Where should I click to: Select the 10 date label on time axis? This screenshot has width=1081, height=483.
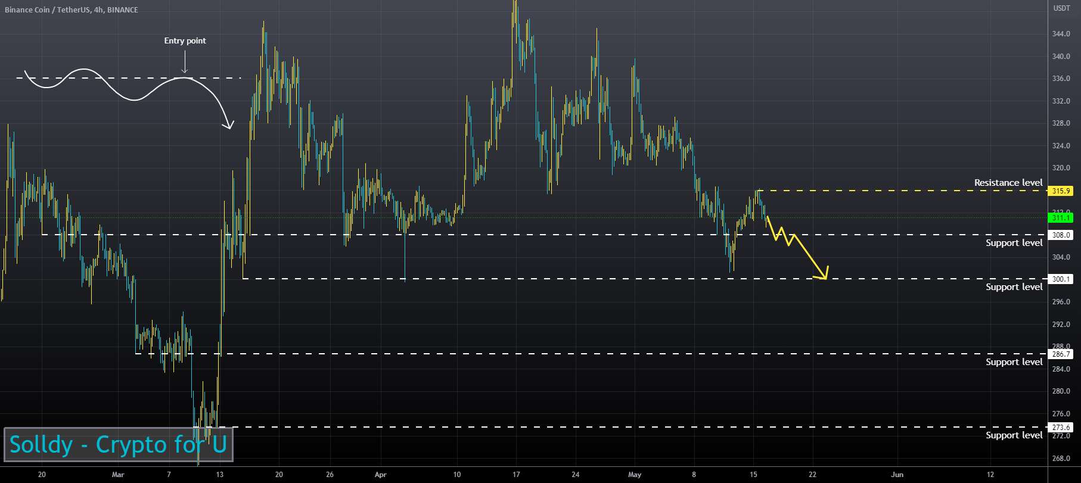point(456,475)
